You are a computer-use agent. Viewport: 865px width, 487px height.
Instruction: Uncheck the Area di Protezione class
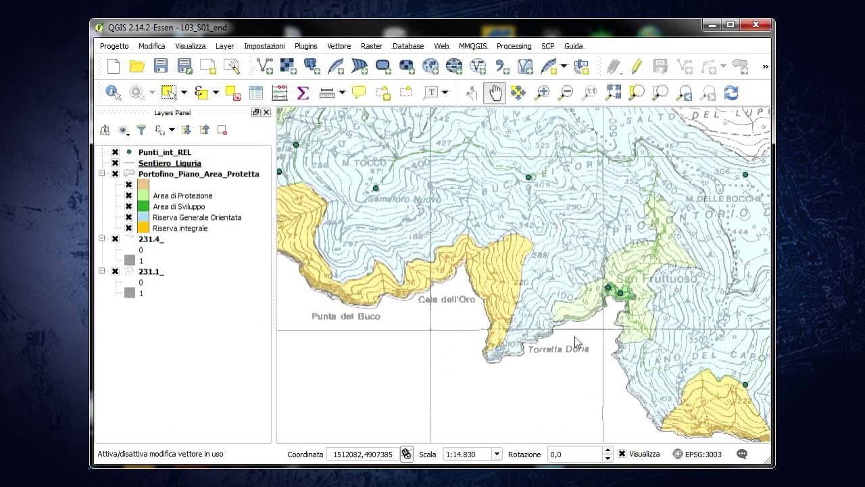tap(128, 195)
